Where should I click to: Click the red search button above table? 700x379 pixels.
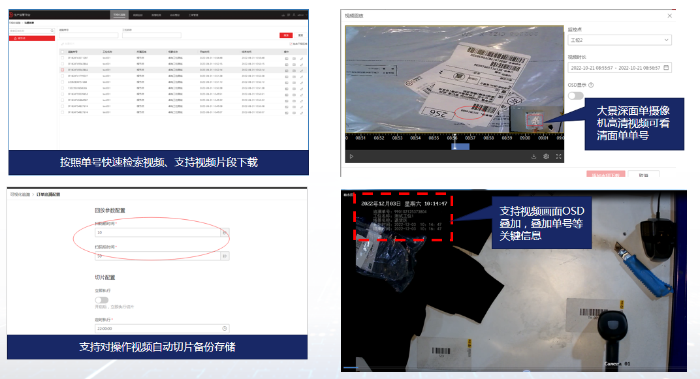285,35
